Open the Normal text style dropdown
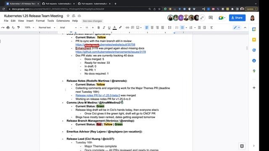 click(47, 28)
